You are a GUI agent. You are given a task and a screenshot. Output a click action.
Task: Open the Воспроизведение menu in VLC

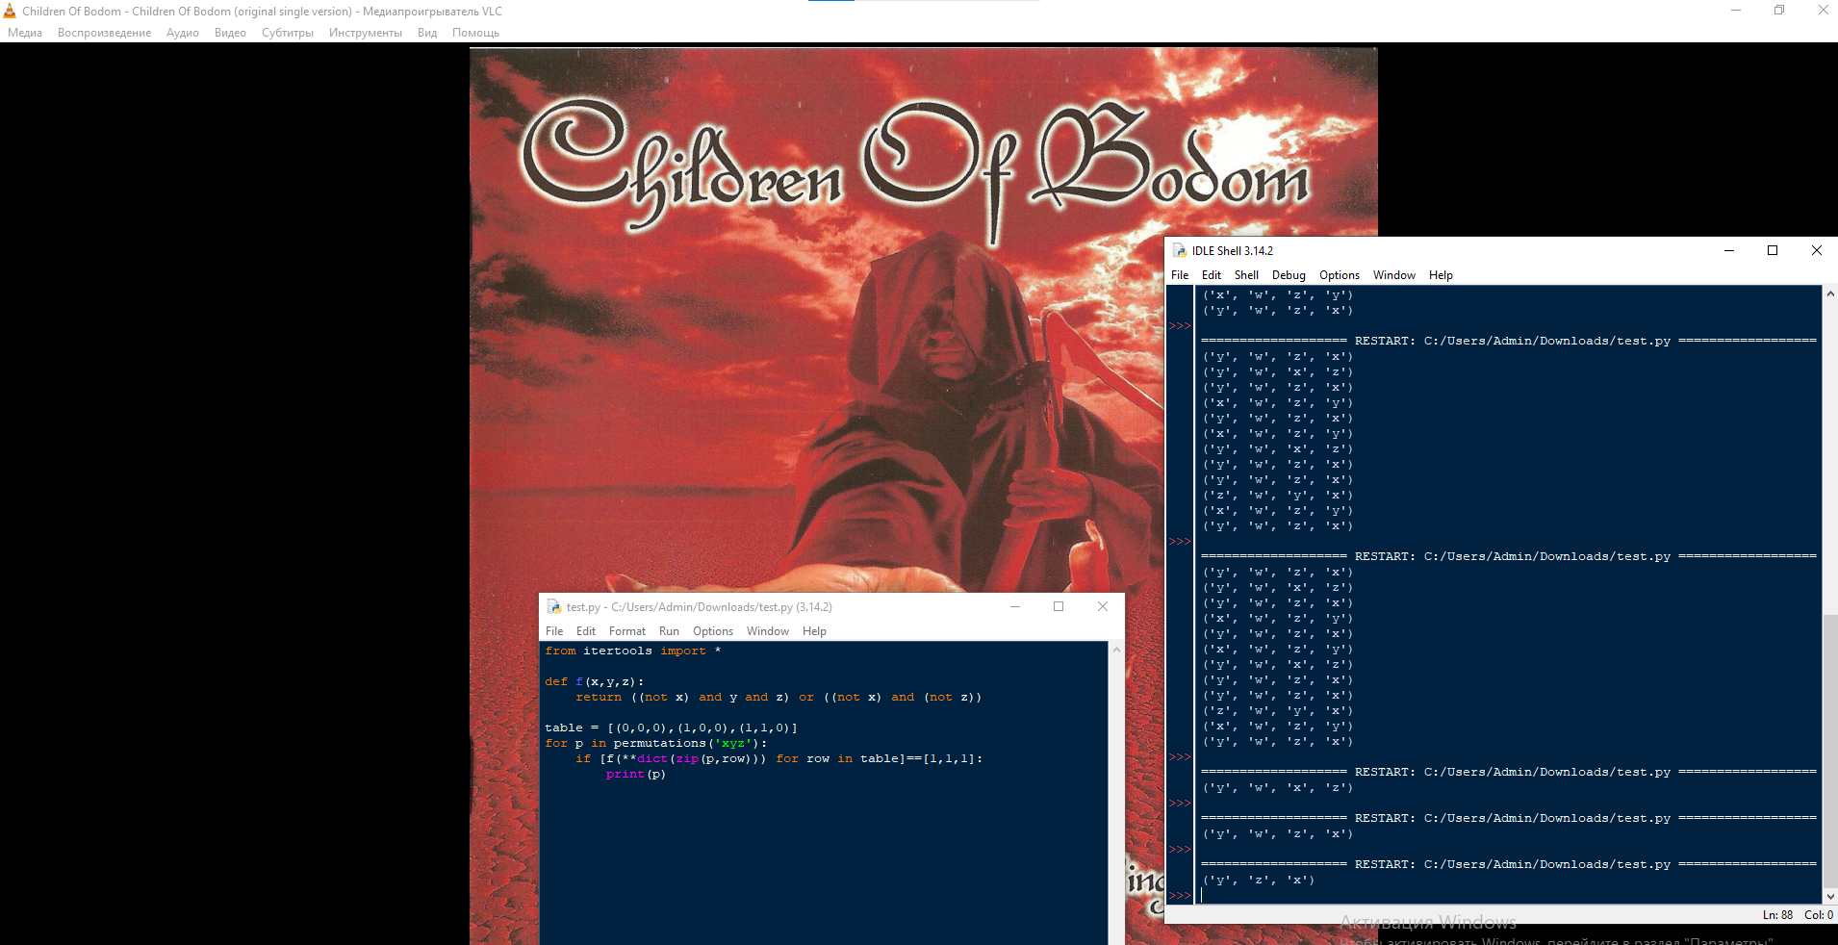(104, 33)
